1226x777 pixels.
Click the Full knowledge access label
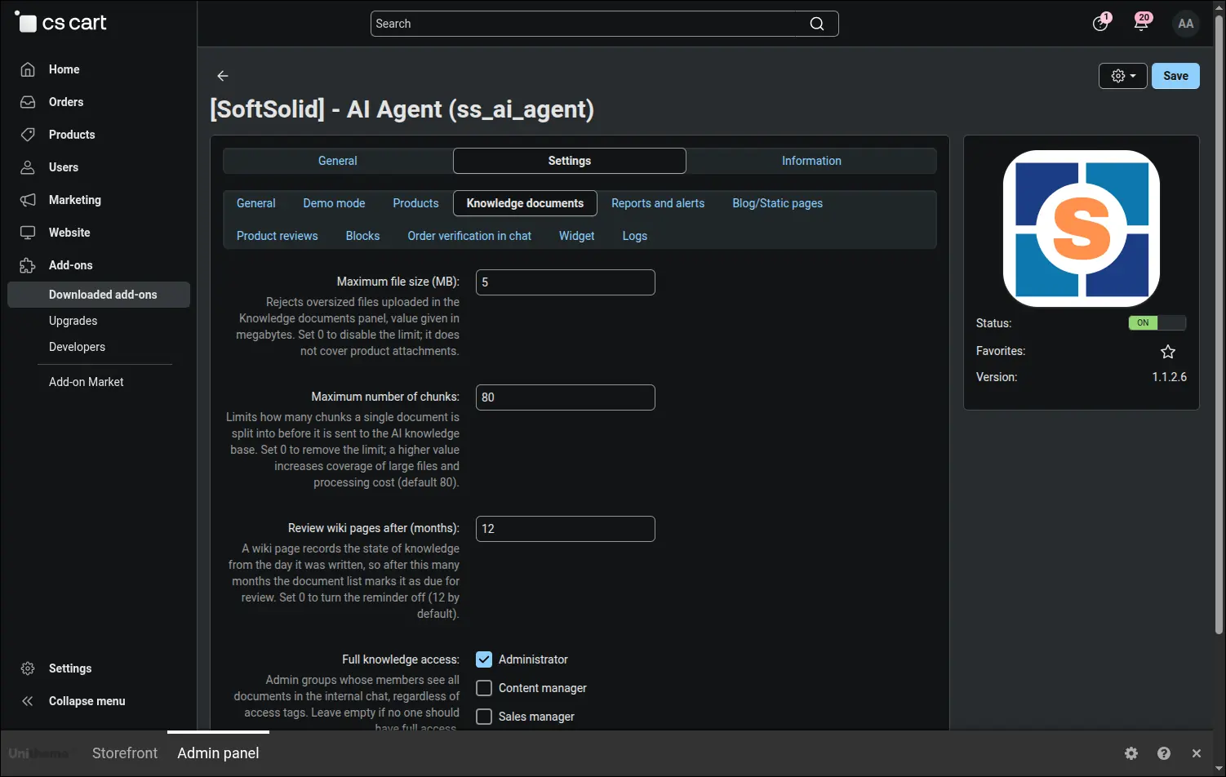click(401, 659)
